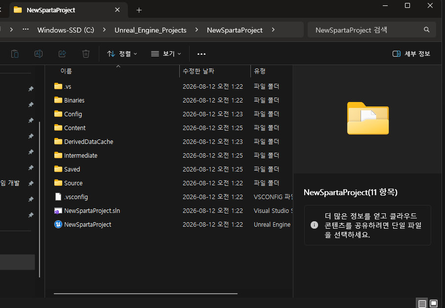
Task: Open the see-more ellipsis toolbar menu
Action: [201, 54]
